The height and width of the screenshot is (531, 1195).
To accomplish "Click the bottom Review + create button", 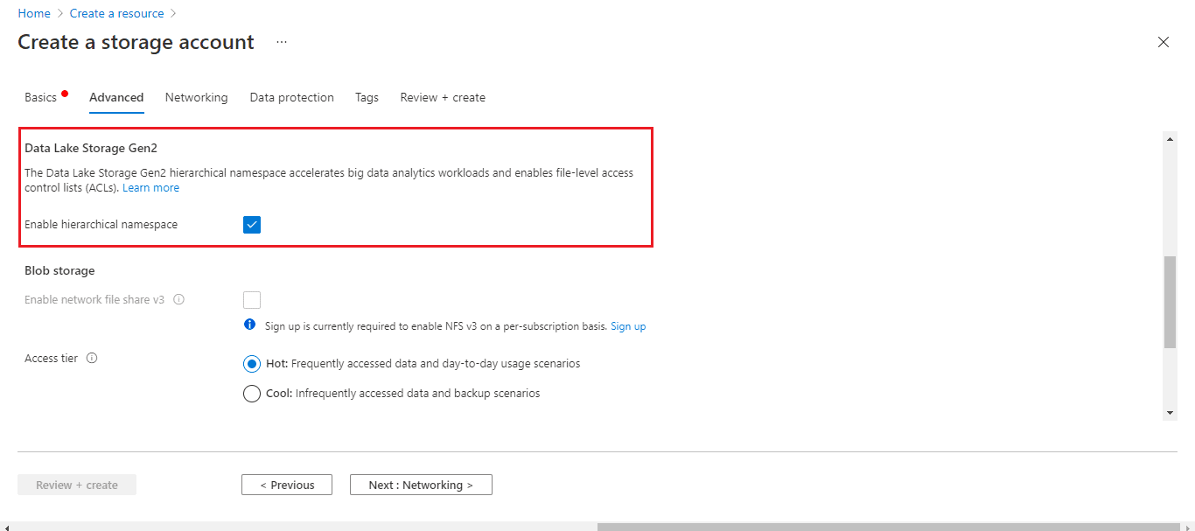I will pyautogui.click(x=77, y=485).
